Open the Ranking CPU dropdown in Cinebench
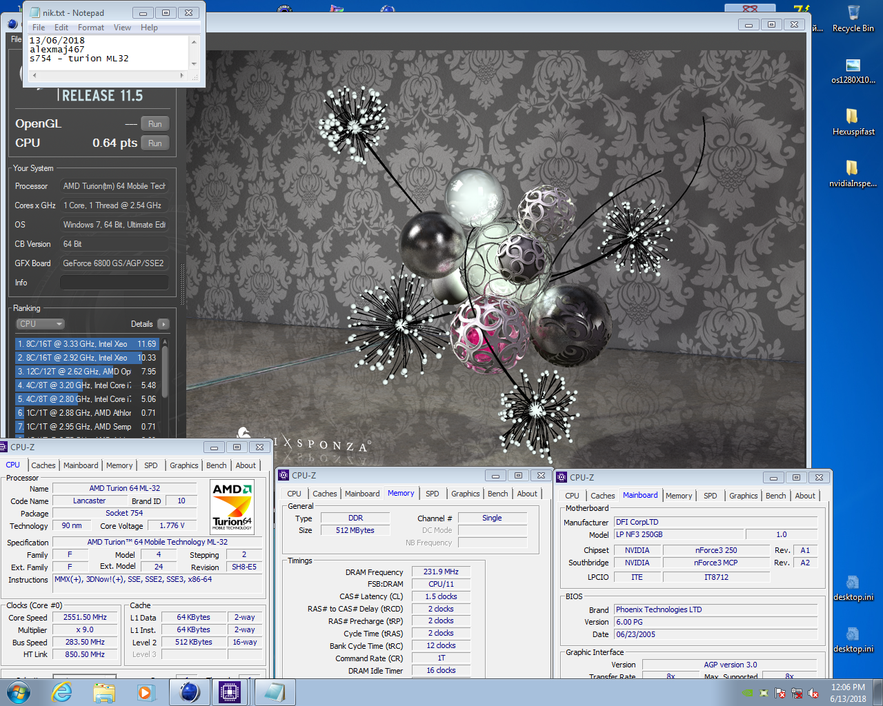 click(40, 324)
